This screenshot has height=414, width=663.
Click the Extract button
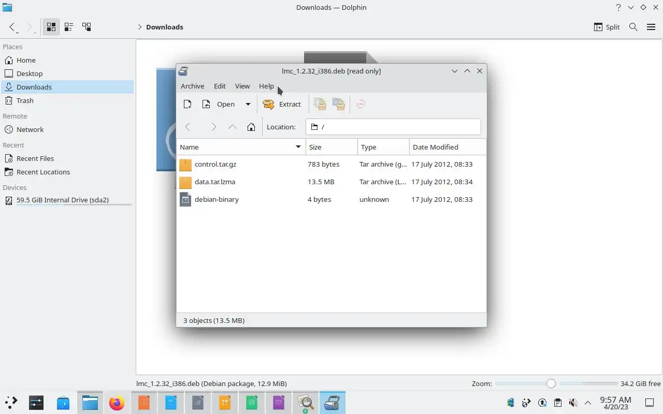pyautogui.click(x=282, y=104)
